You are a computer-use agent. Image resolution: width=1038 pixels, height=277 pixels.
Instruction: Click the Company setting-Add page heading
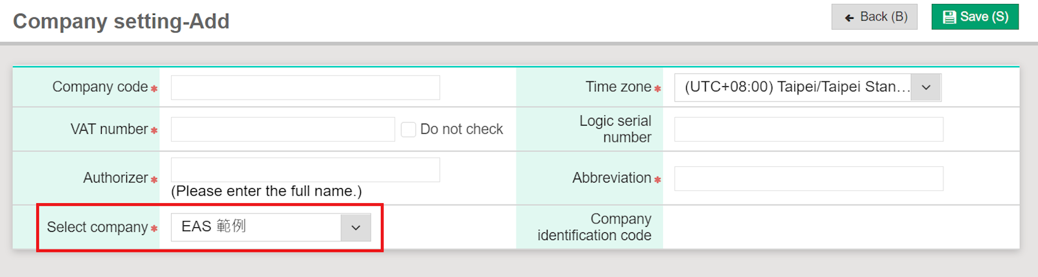tap(121, 21)
